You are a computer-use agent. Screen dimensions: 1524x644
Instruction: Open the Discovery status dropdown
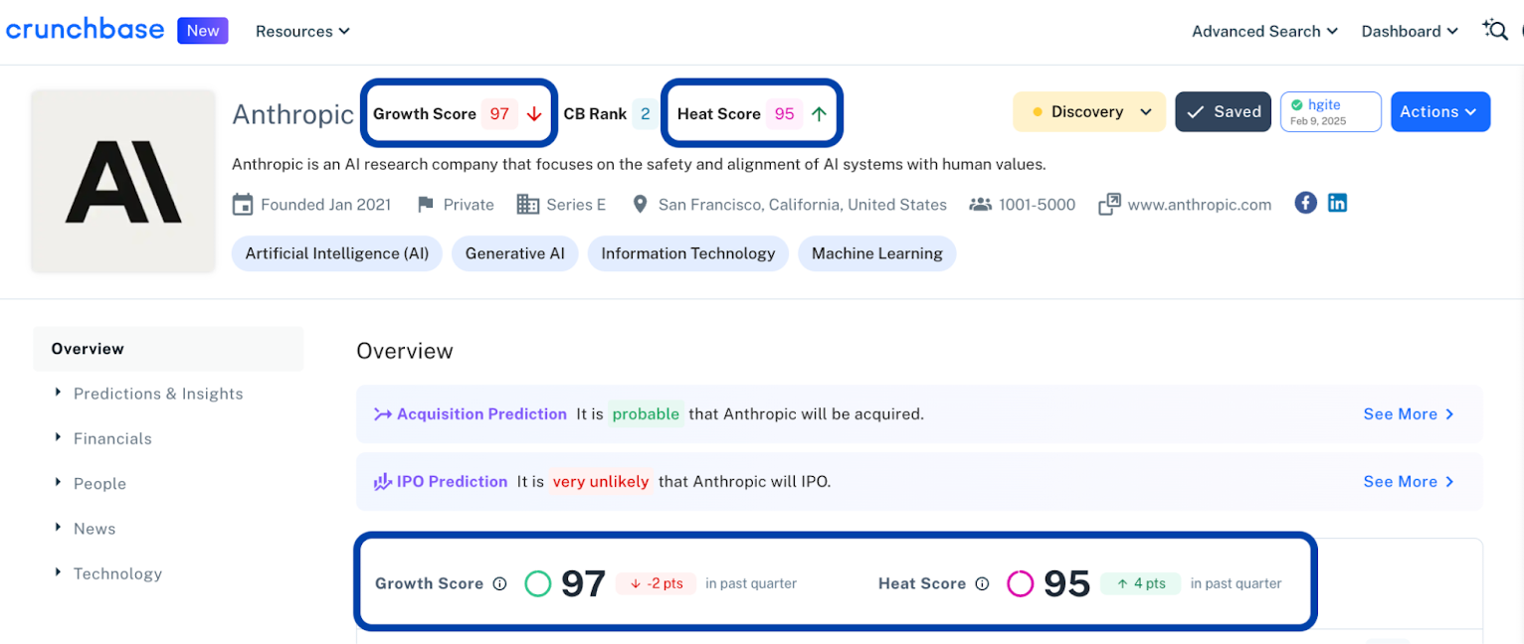(x=1088, y=111)
